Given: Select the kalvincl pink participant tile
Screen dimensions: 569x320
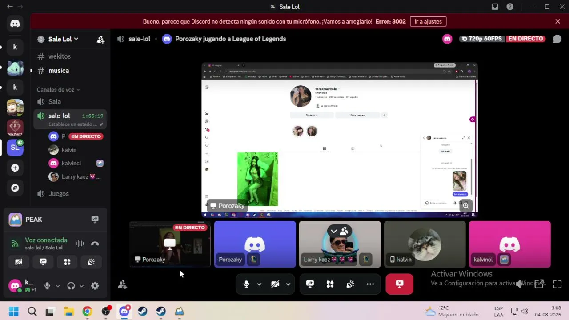Looking at the screenshot, I should pos(509,244).
